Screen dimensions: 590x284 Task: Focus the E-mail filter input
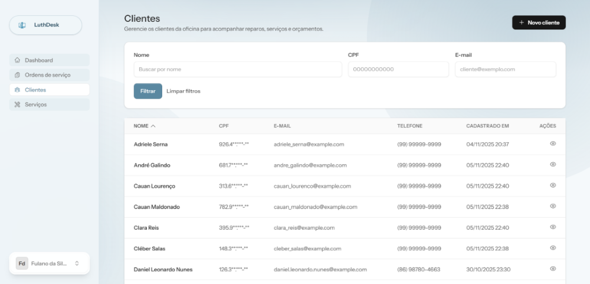(505, 70)
